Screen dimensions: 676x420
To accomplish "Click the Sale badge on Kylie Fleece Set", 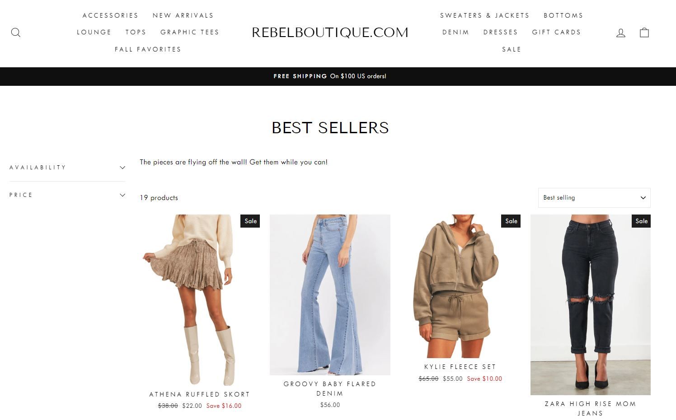I will tap(511, 221).
